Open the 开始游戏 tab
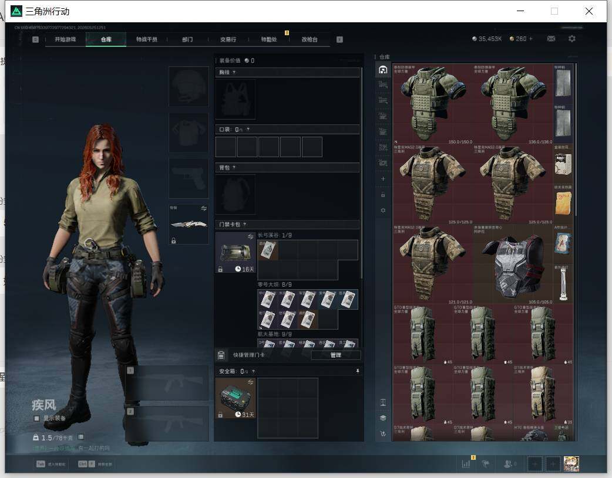 click(65, 39)
